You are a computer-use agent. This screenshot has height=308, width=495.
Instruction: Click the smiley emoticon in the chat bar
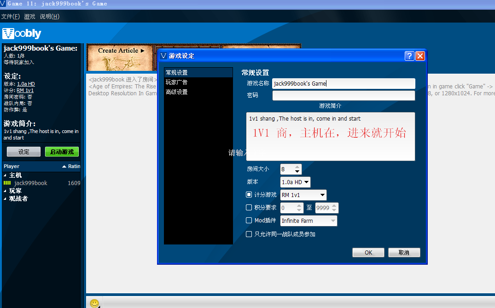tap(94, 303)
